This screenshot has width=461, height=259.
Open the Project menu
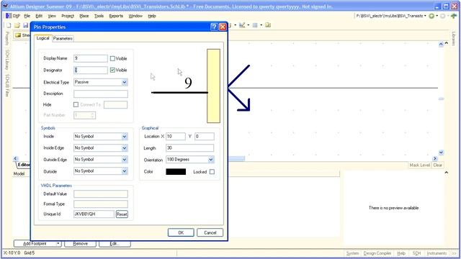(x=68, y=16)
